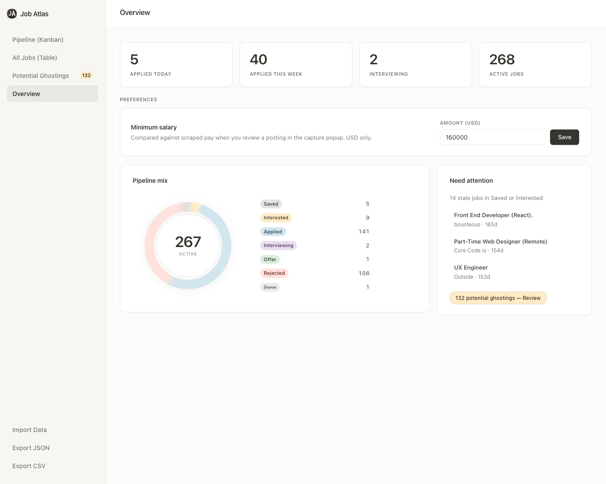
Task: Click the Interested count 9
Action: (367, 218)
